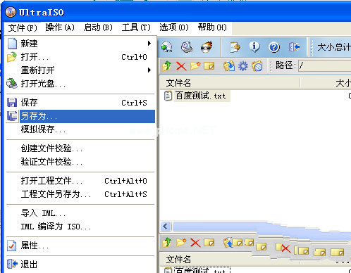Click the blue question mark help icon
Viewport: 351px width, 273px height.
coord(274,47)
